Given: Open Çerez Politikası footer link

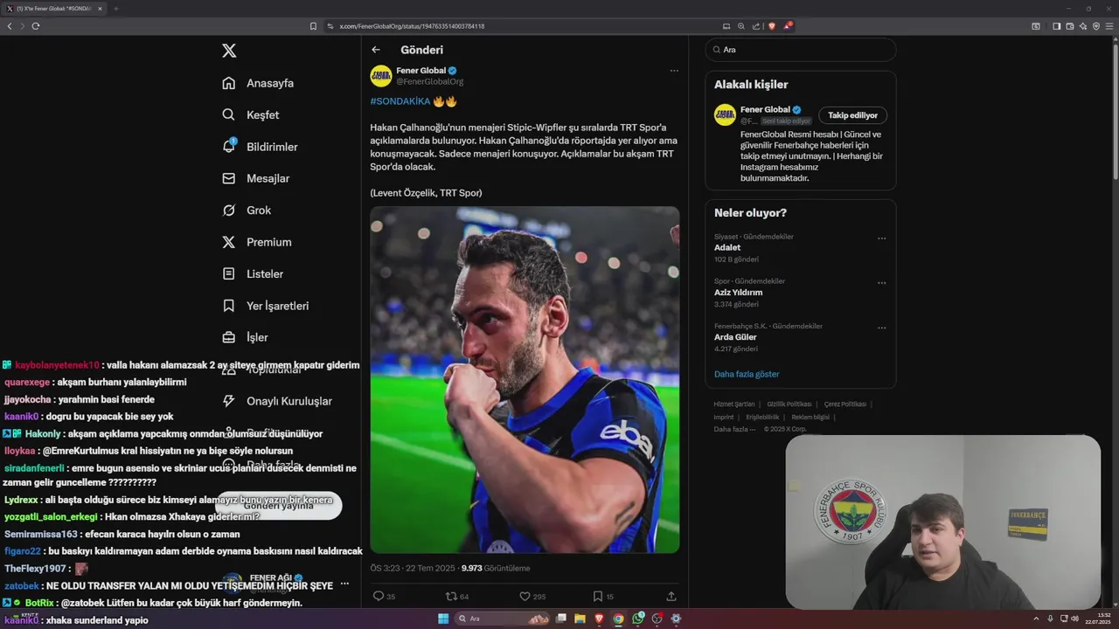Looking at the screenshot, I should coord(845,404).
